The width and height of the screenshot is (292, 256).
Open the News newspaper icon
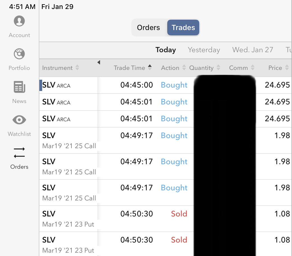[x=19, y=87]
